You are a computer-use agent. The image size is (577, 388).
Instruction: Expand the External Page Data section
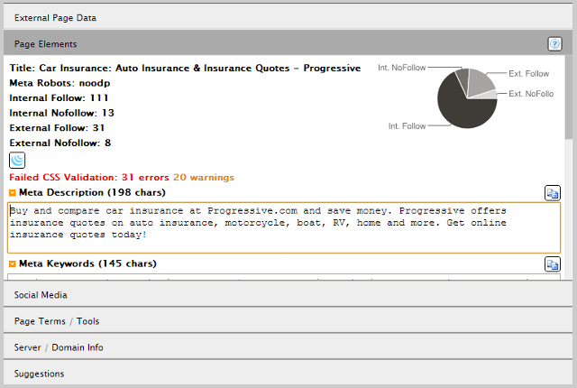288,17
